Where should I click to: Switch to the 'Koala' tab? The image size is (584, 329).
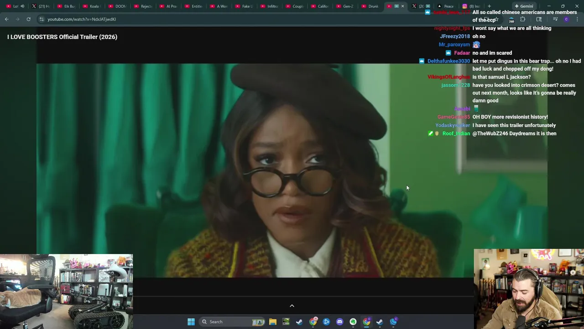92,6
